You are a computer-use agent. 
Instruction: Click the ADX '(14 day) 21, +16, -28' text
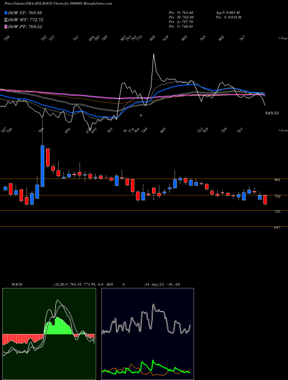[161, 284]
